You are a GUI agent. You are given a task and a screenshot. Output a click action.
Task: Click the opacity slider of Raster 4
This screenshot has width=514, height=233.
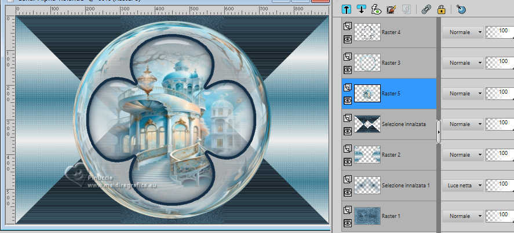coord(500,32)
